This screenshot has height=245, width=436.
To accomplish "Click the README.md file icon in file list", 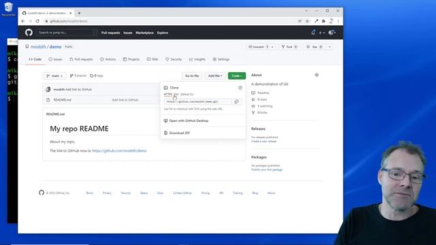I will [x=48, y=100].
